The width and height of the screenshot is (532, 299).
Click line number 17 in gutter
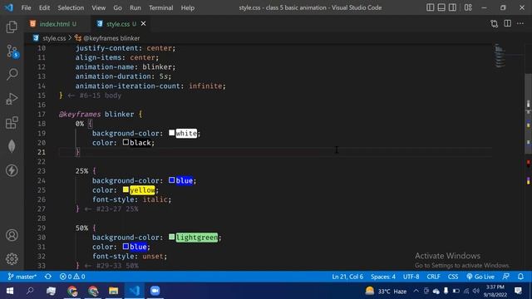coord(42,115)
